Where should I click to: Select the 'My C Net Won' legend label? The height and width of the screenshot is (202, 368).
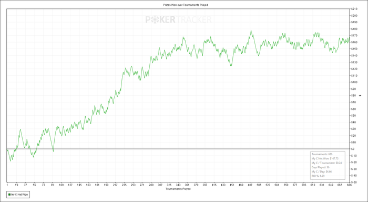pyautogui.click(x=19, y=195)
